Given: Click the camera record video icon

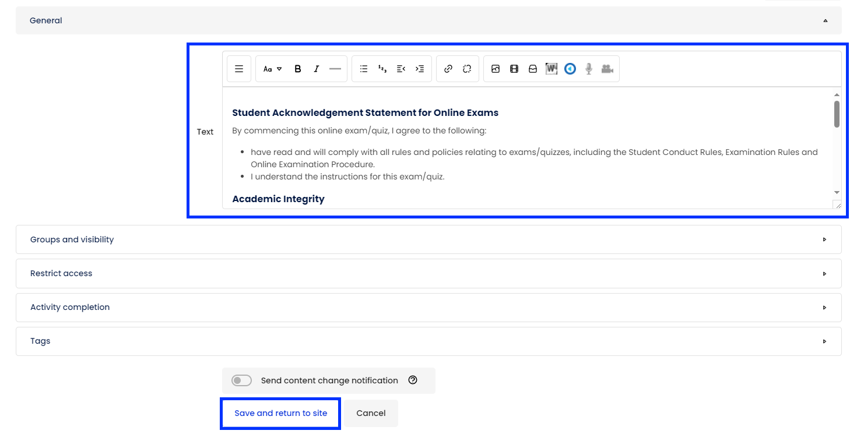Looking at the screenshot, I should (607, 69).
